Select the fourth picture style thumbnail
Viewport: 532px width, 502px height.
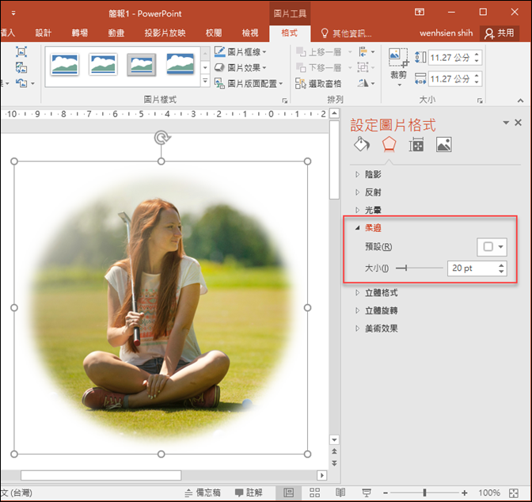180,64
